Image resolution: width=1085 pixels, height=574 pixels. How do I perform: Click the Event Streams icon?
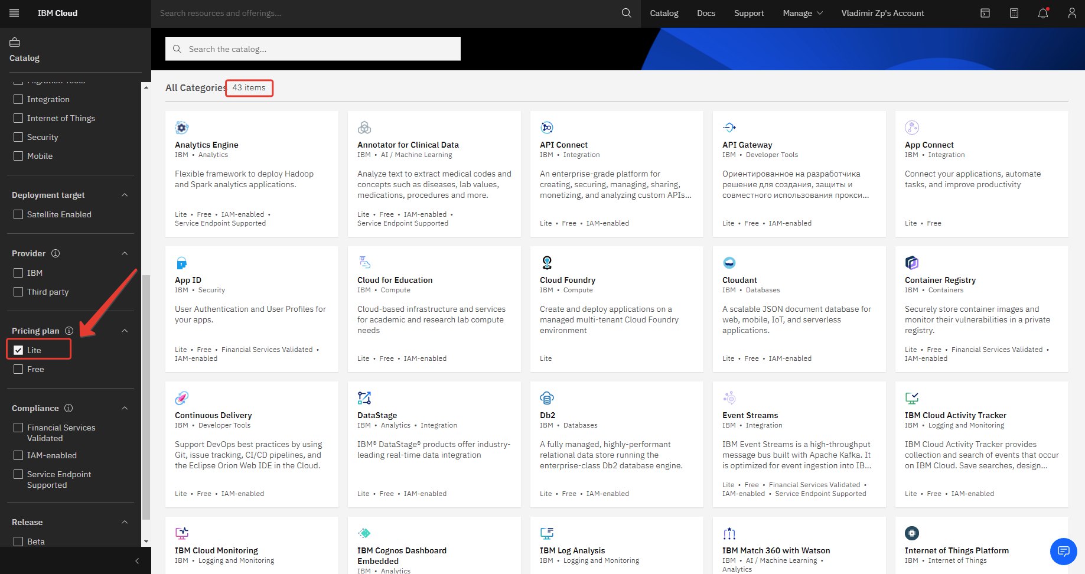729,398
